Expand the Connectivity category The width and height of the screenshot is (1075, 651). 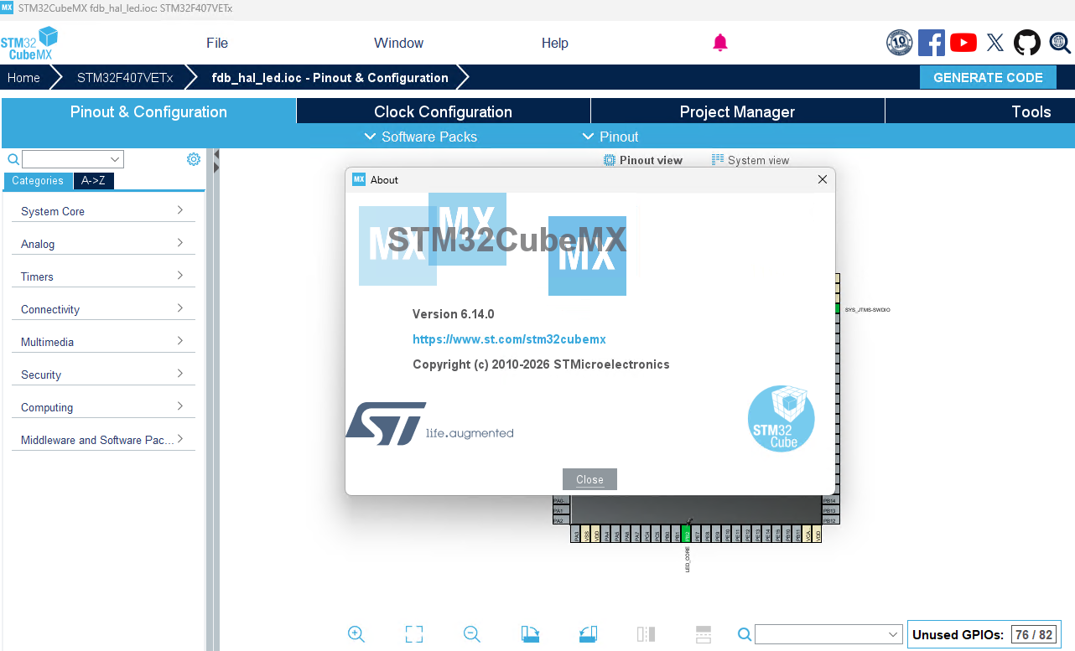click(x=103, y=309)
